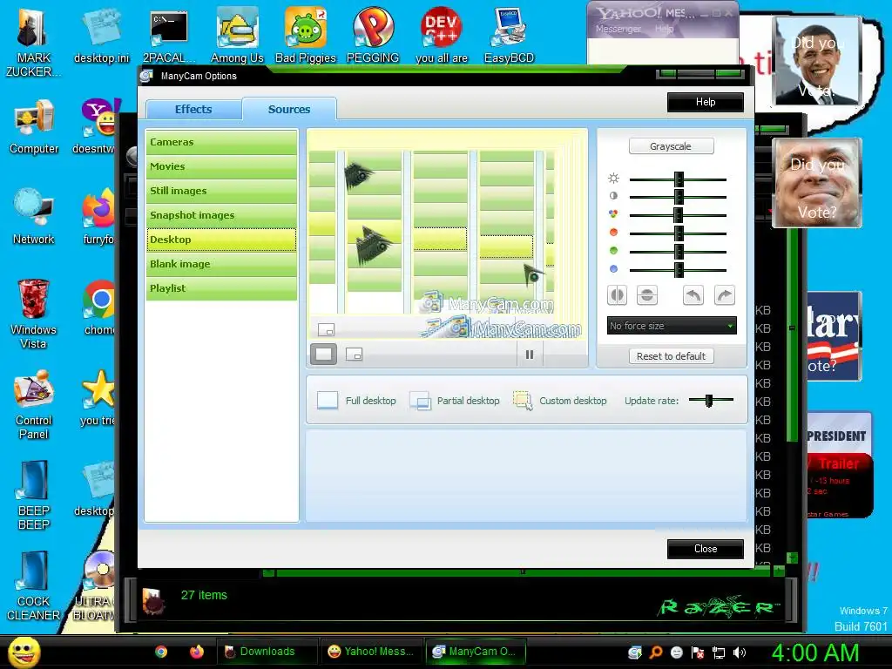The image size is (892, 669).
Task: Launch EasyBCD shortcut
Action: click(x=509, y=37)
